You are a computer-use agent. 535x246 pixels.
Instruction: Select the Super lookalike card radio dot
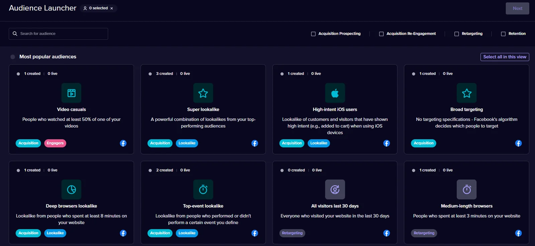coord(150,74)
